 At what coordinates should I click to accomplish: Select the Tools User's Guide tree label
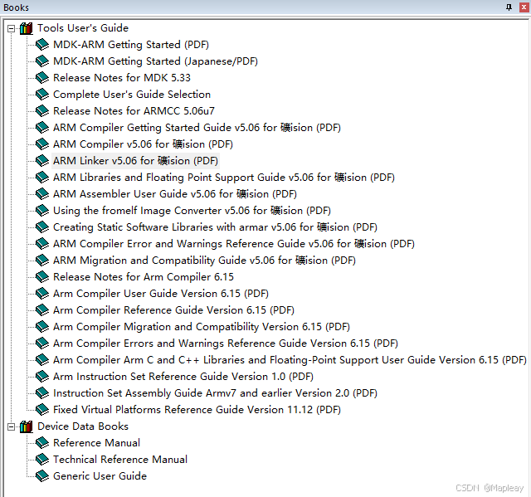(x=83, y=28)
